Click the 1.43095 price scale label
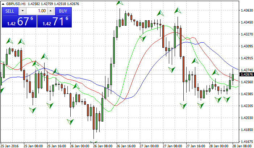The width and height of the screenshot is (254, 148). (247, 46)
